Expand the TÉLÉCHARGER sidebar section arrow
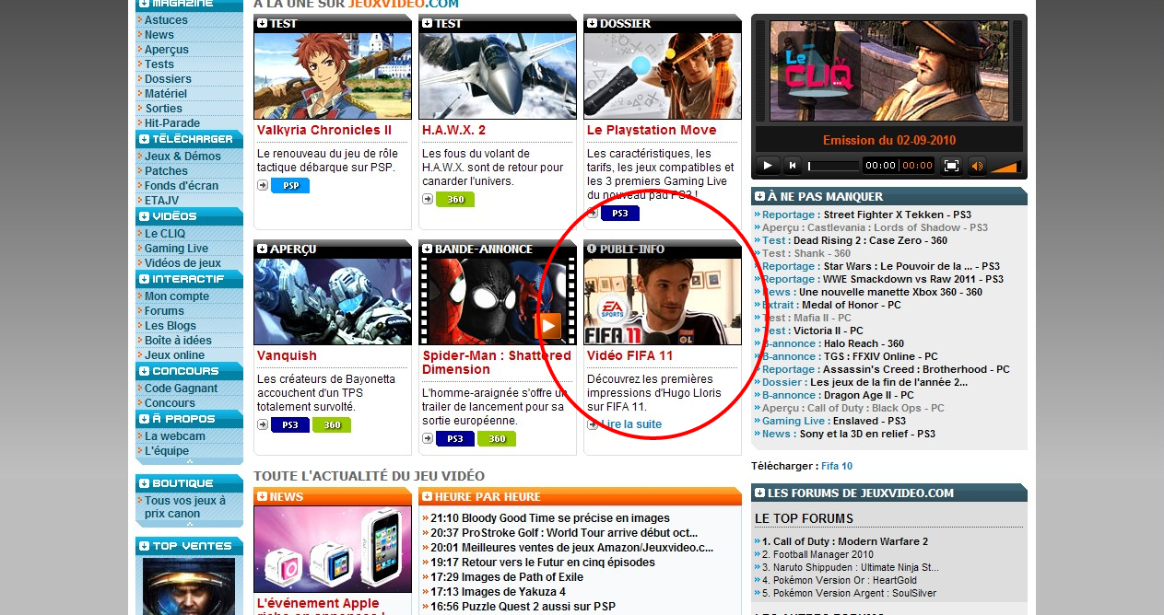The width and height of the screenshot is (1164, 615). (x=144, y=139)
